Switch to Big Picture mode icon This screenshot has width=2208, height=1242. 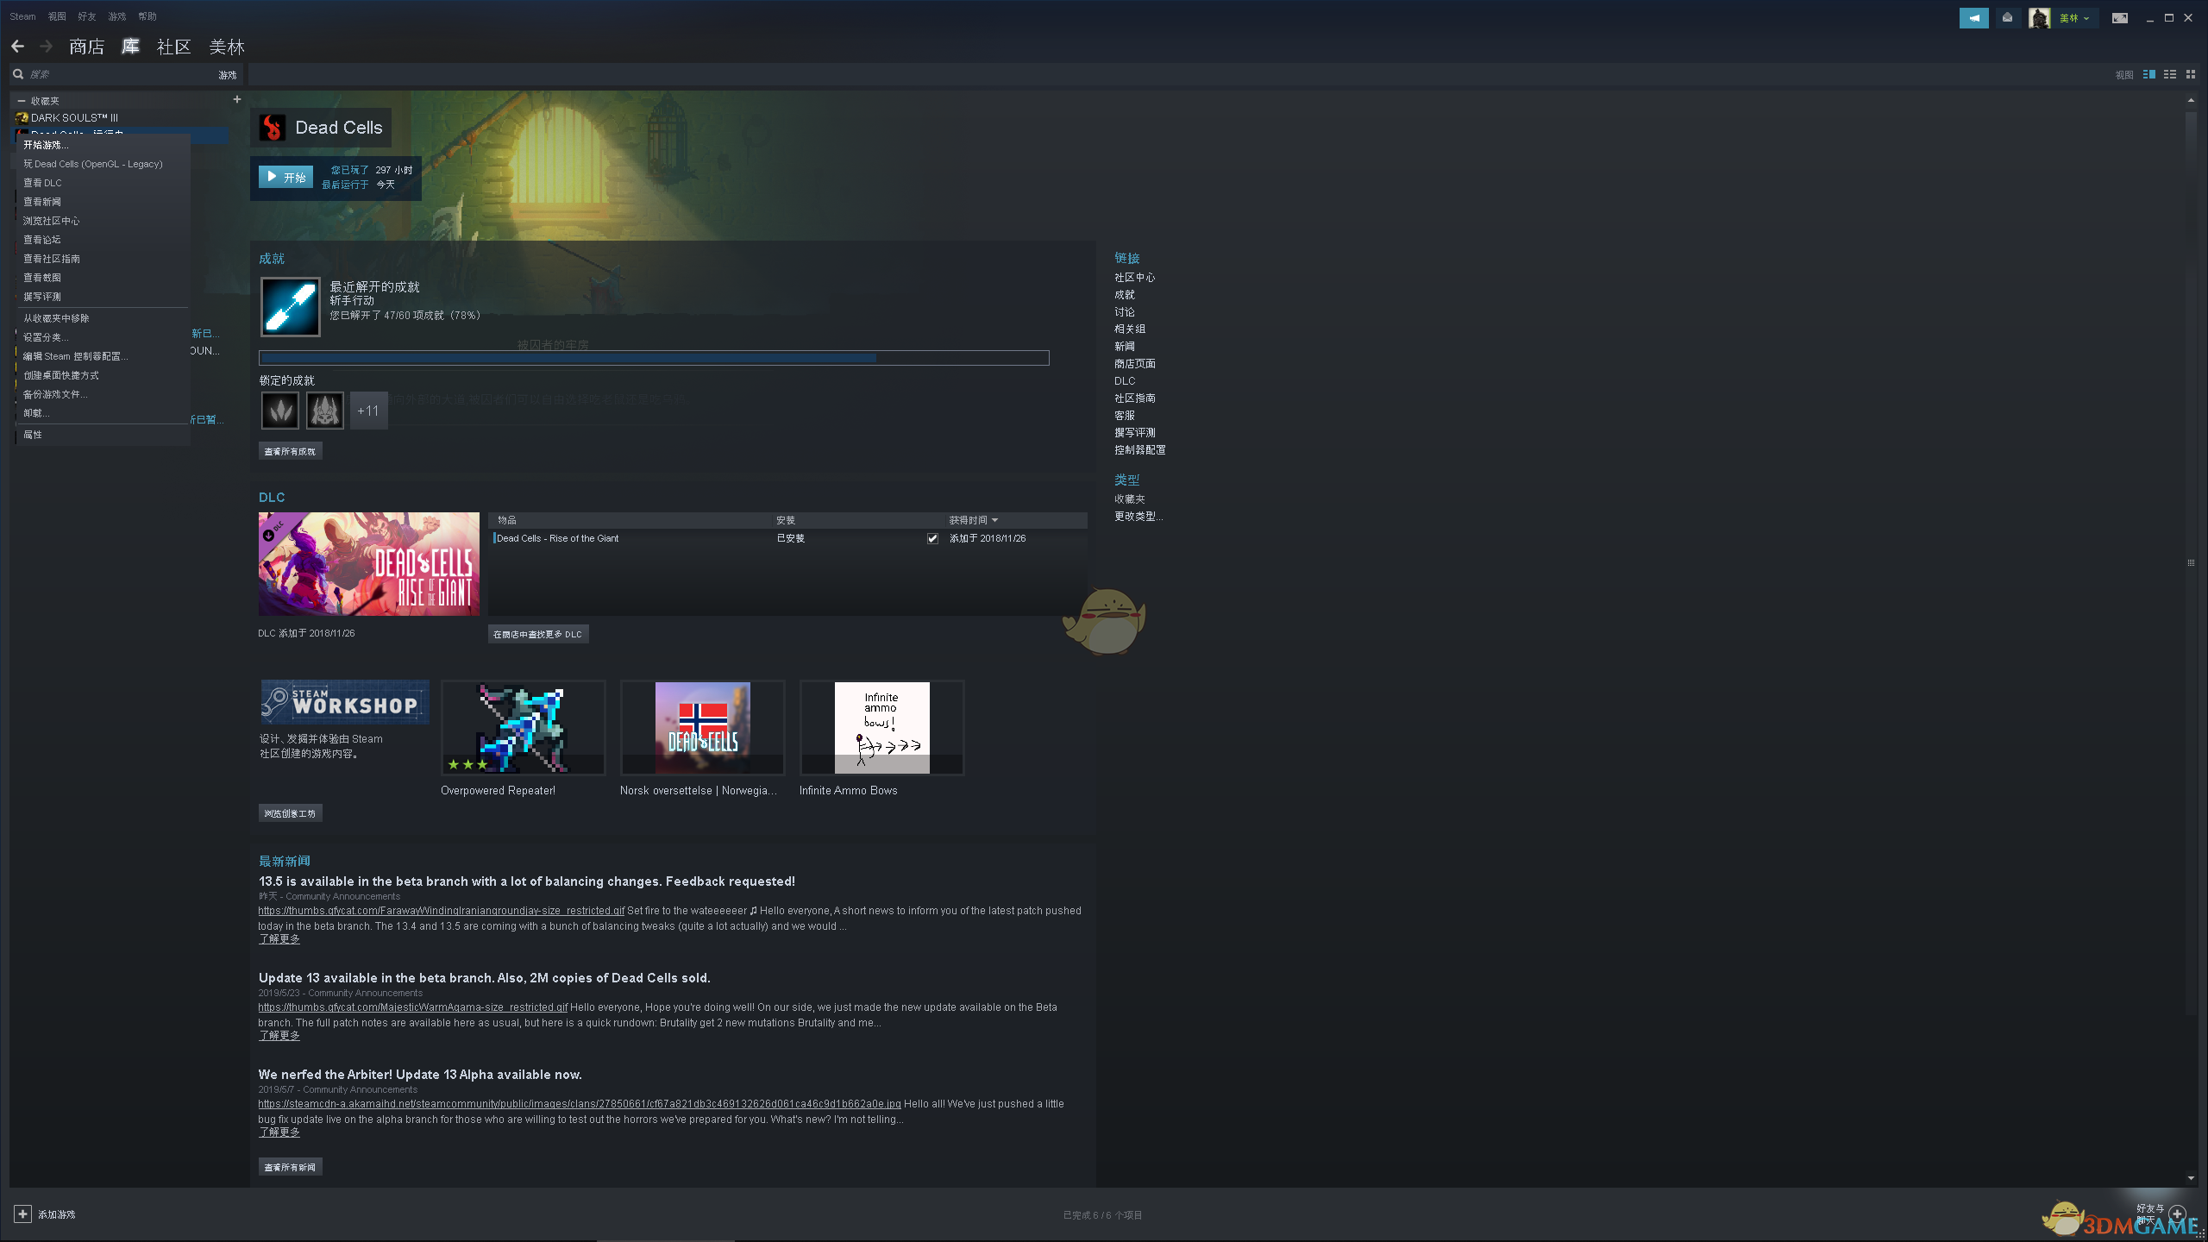(x=2119, y=18)
